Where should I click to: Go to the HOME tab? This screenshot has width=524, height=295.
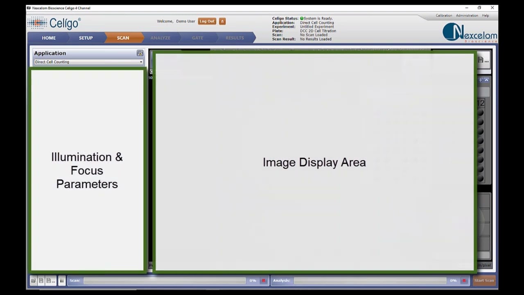[49, 38]
